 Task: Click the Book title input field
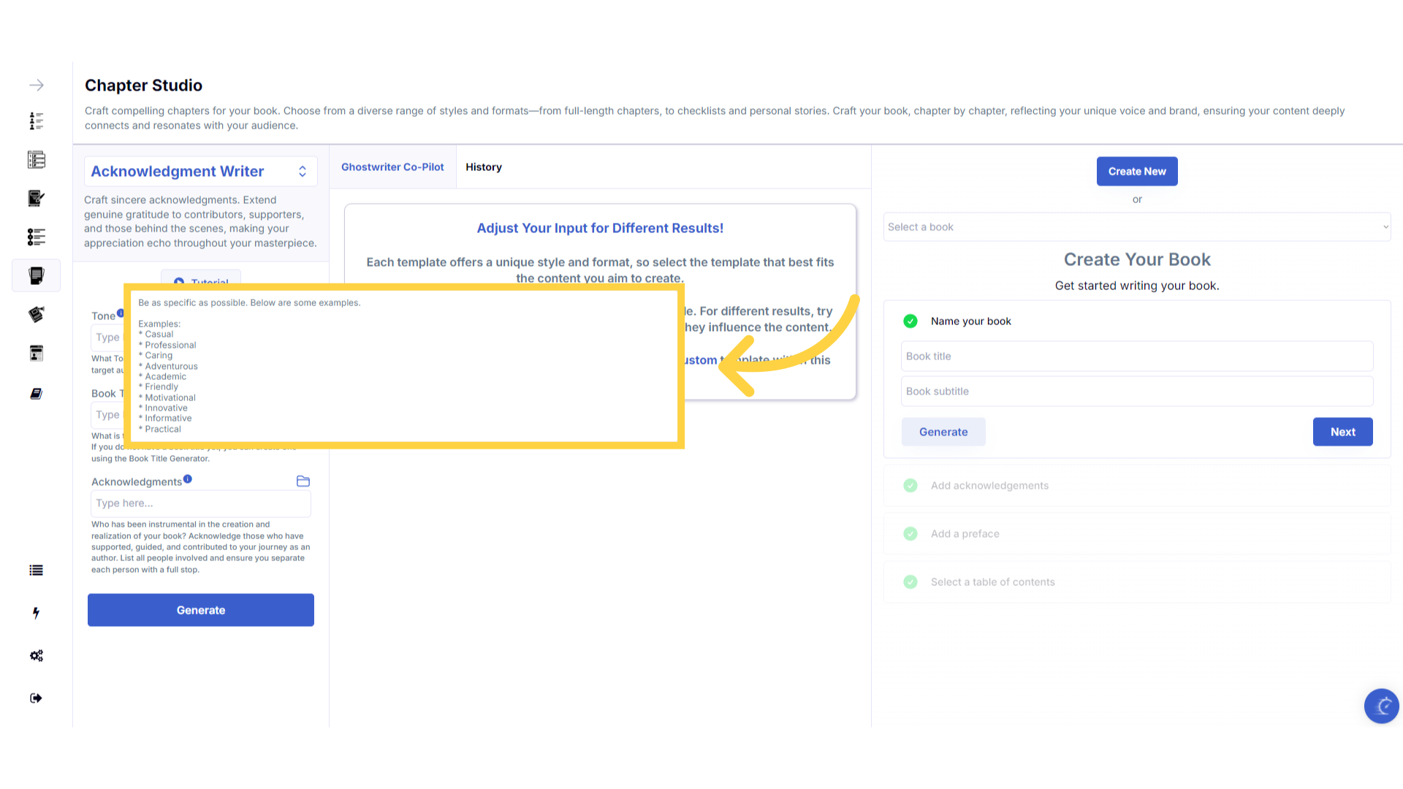[x=1136, y=357]
